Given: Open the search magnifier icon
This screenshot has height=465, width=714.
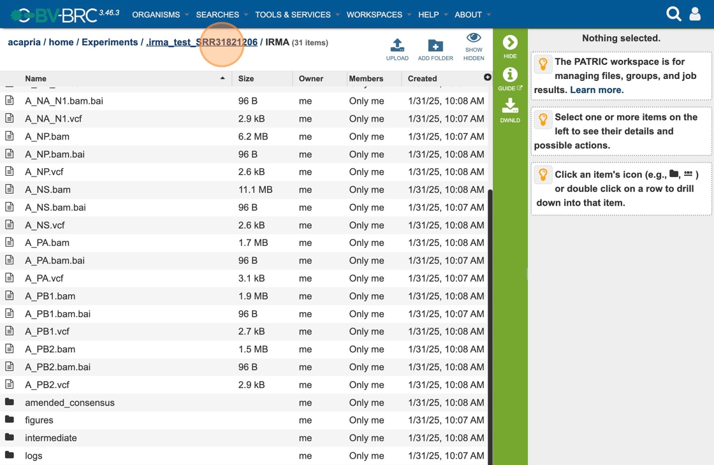Looking at the screenshot, I should pyautogui.click(x=673, y=14).
